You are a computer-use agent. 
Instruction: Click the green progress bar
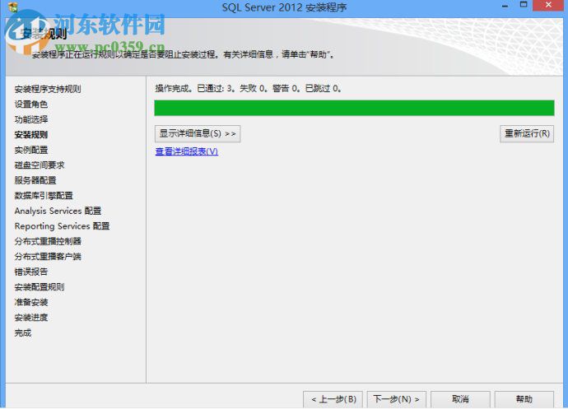tap(354, 108)
